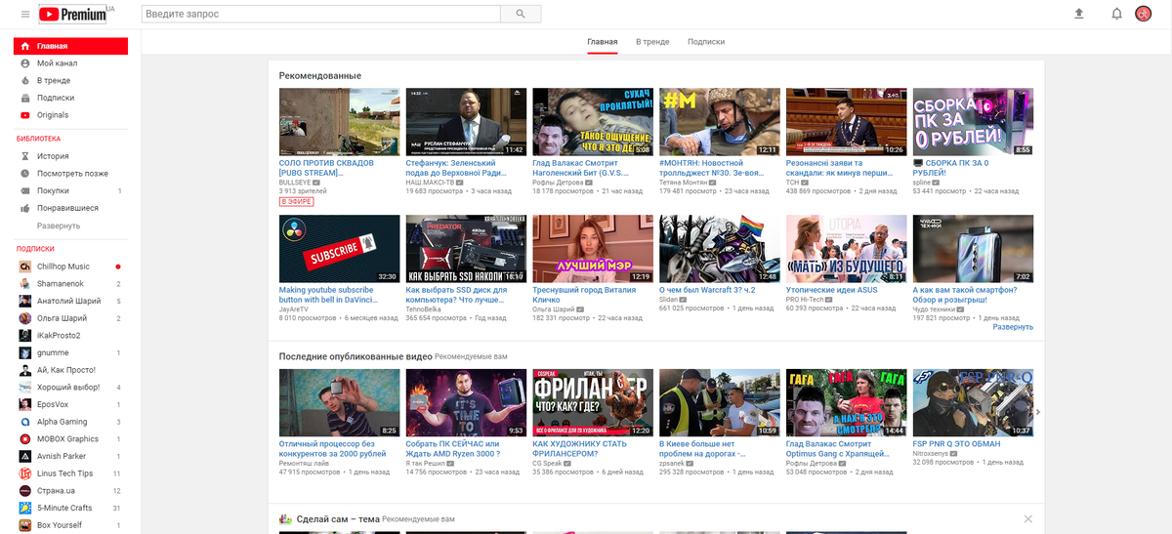
Task: Open the hamburger guide menu
Action: point(25,14)
